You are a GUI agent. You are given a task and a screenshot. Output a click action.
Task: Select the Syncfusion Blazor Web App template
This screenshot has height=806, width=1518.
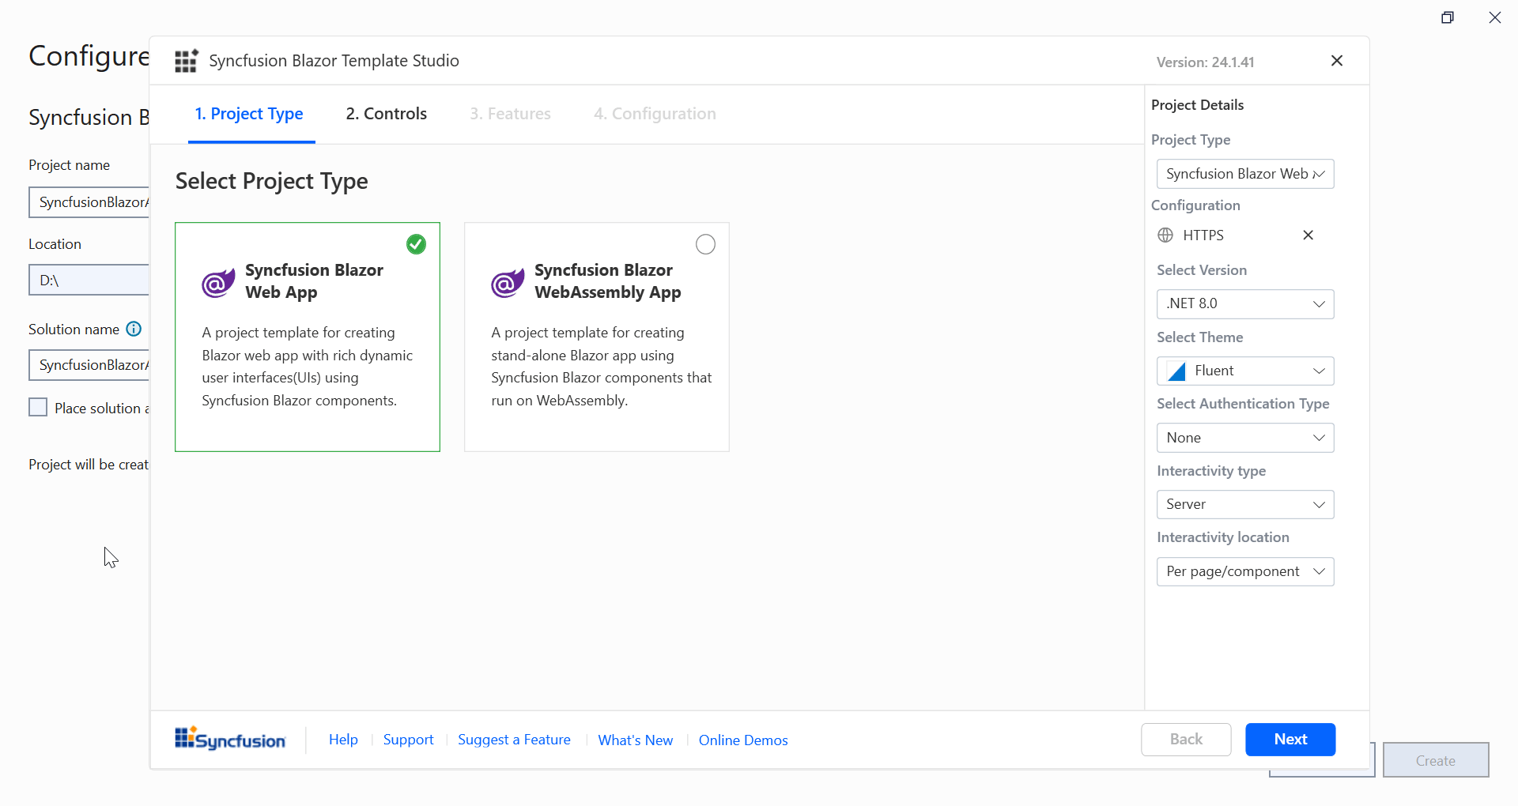tap(308, 337)
